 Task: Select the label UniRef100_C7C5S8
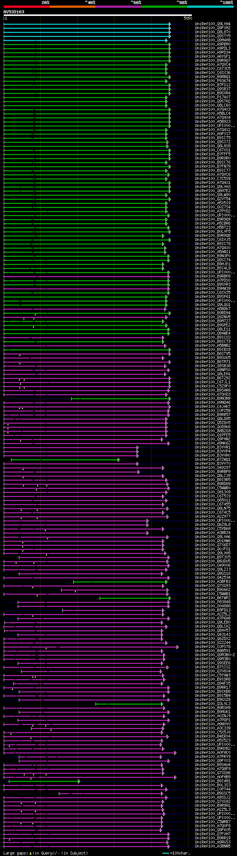[213, 179]
